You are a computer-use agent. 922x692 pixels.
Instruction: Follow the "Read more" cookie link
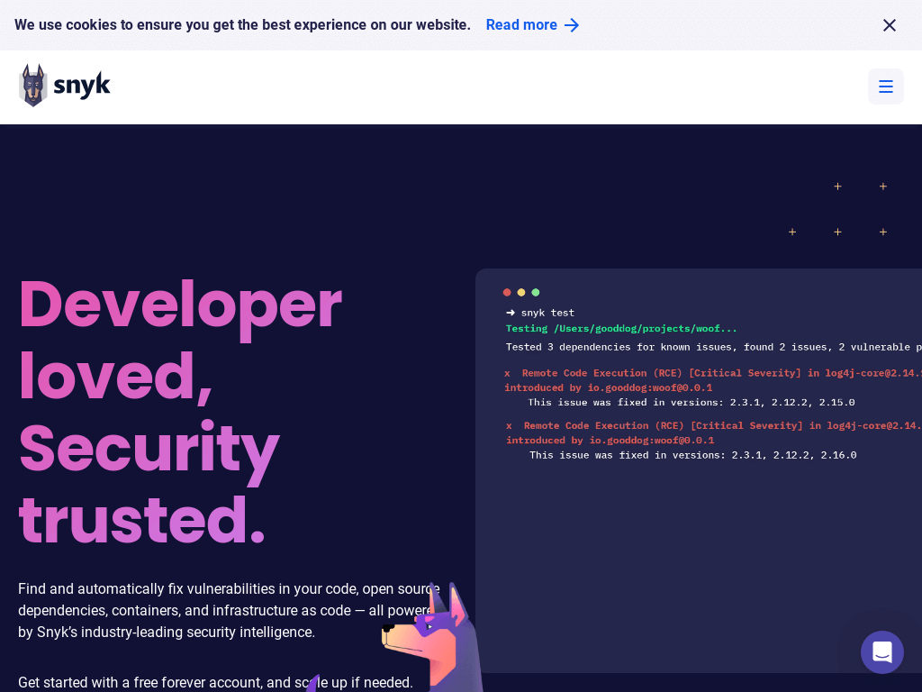point(532,24)
